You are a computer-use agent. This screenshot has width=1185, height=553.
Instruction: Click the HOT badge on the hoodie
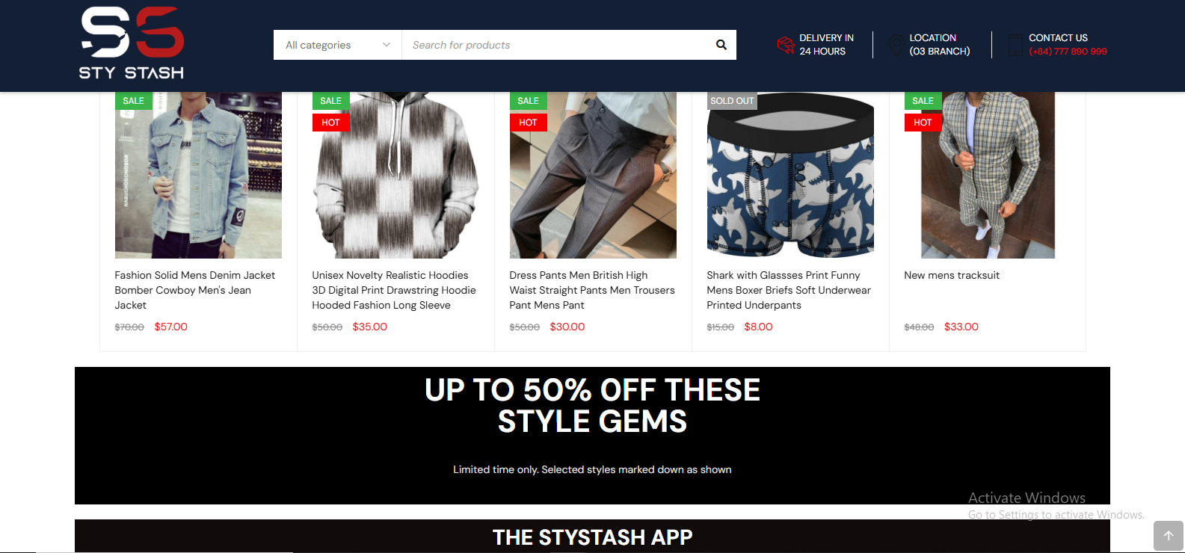pyautogui.click(x=330, y=123)
